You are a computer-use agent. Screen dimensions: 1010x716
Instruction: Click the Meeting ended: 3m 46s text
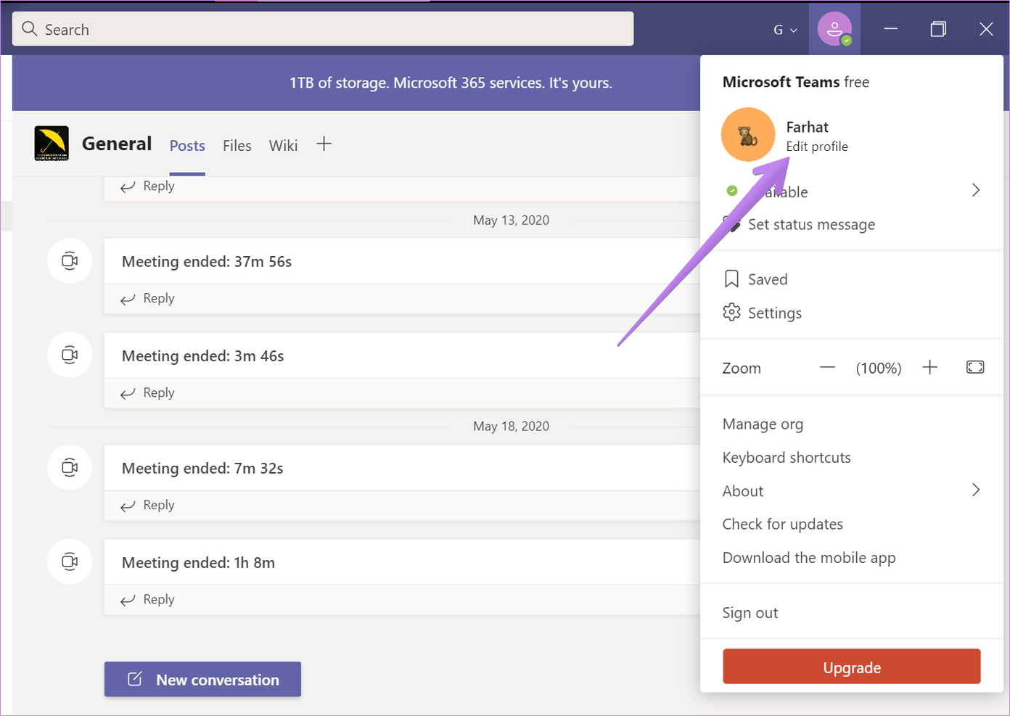(202, 356)
